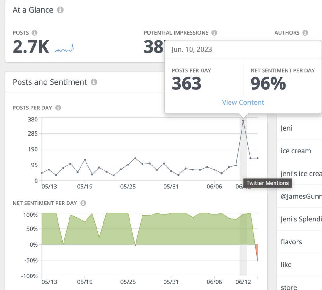This screenshot has height=290, width=322.
Task: Select the Jun 10 peak data point
Action: (x=244, y=120)
